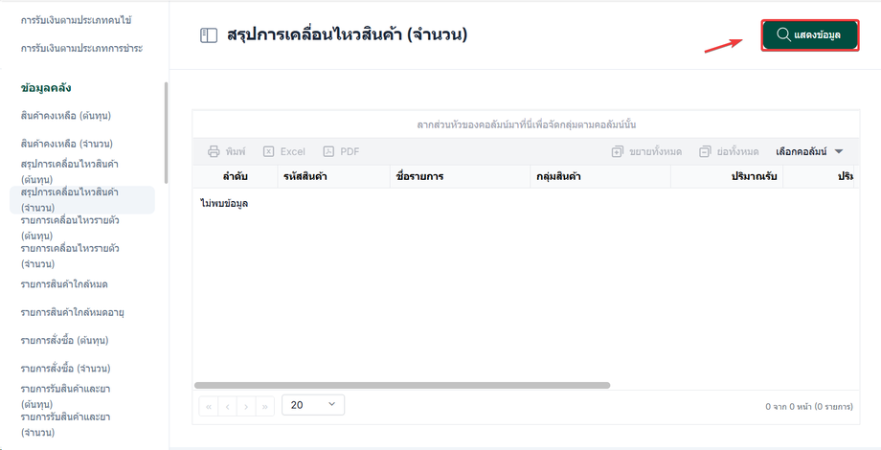Open รายการเคลื่อนไหวรายตัว (จำนวน) report
This screenshot has height=450, width=881.
point(70,256)
